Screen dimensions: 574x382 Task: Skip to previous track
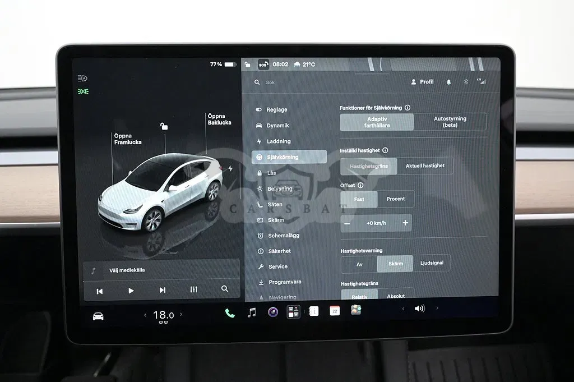point(100,291)
